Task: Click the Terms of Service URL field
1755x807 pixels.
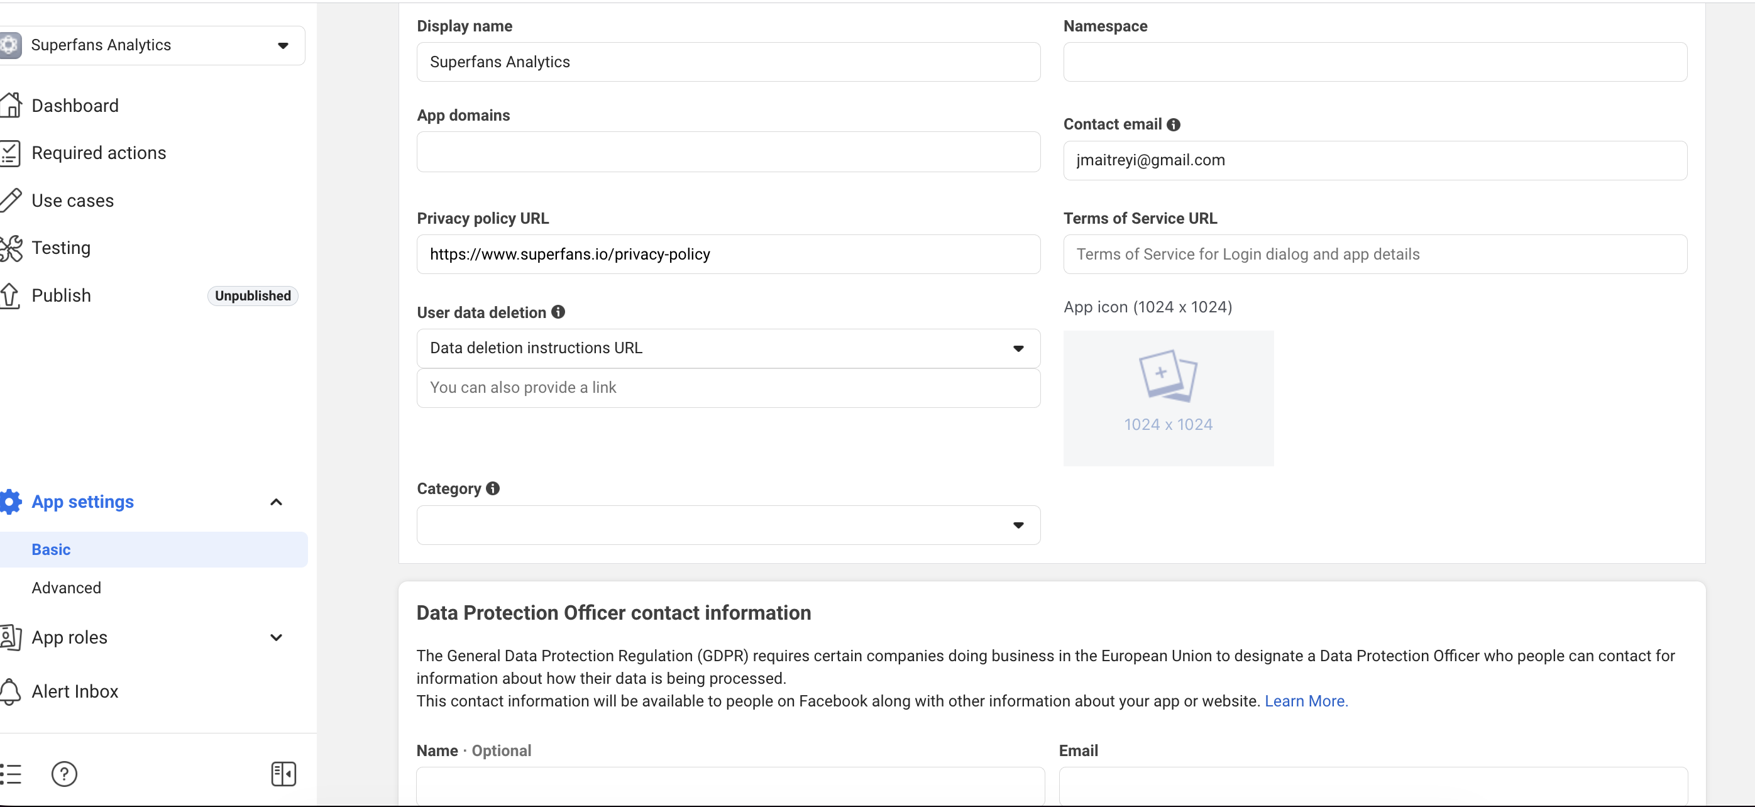Action: 1374,255
